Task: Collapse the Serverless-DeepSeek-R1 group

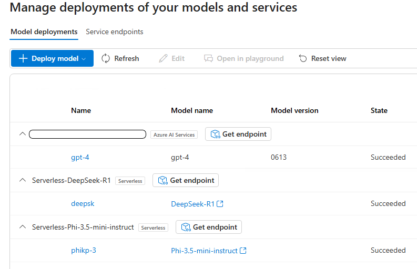Action: (22, 180)
